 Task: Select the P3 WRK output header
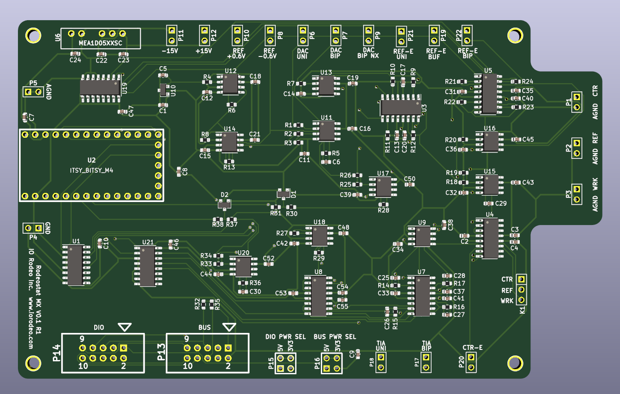click(x=576, y=194)
